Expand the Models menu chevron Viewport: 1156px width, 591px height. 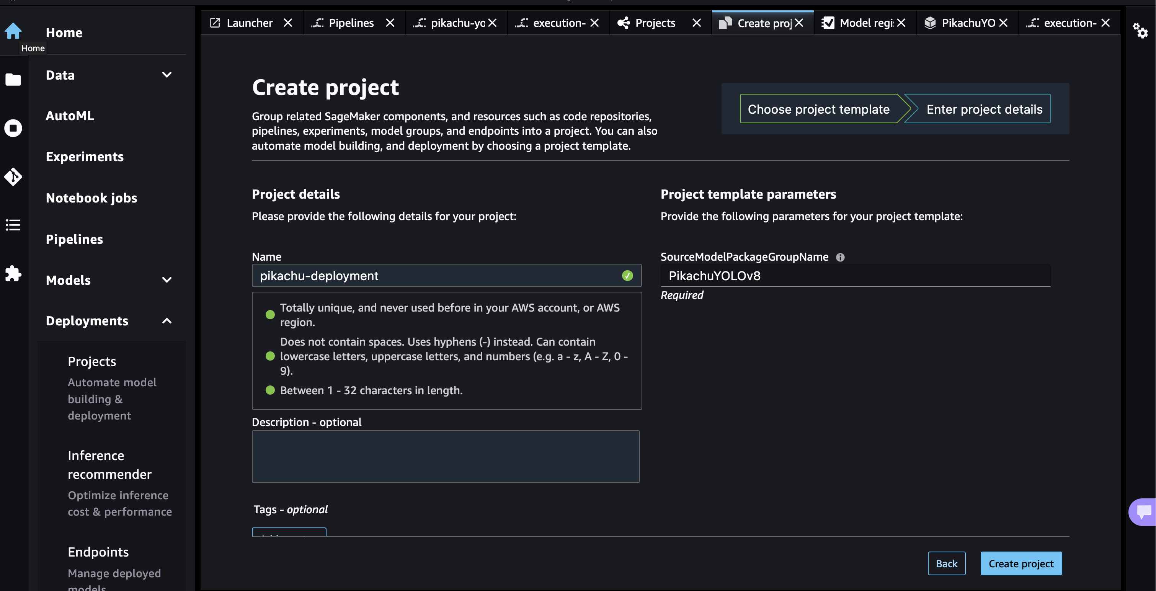tap(167, 280)
